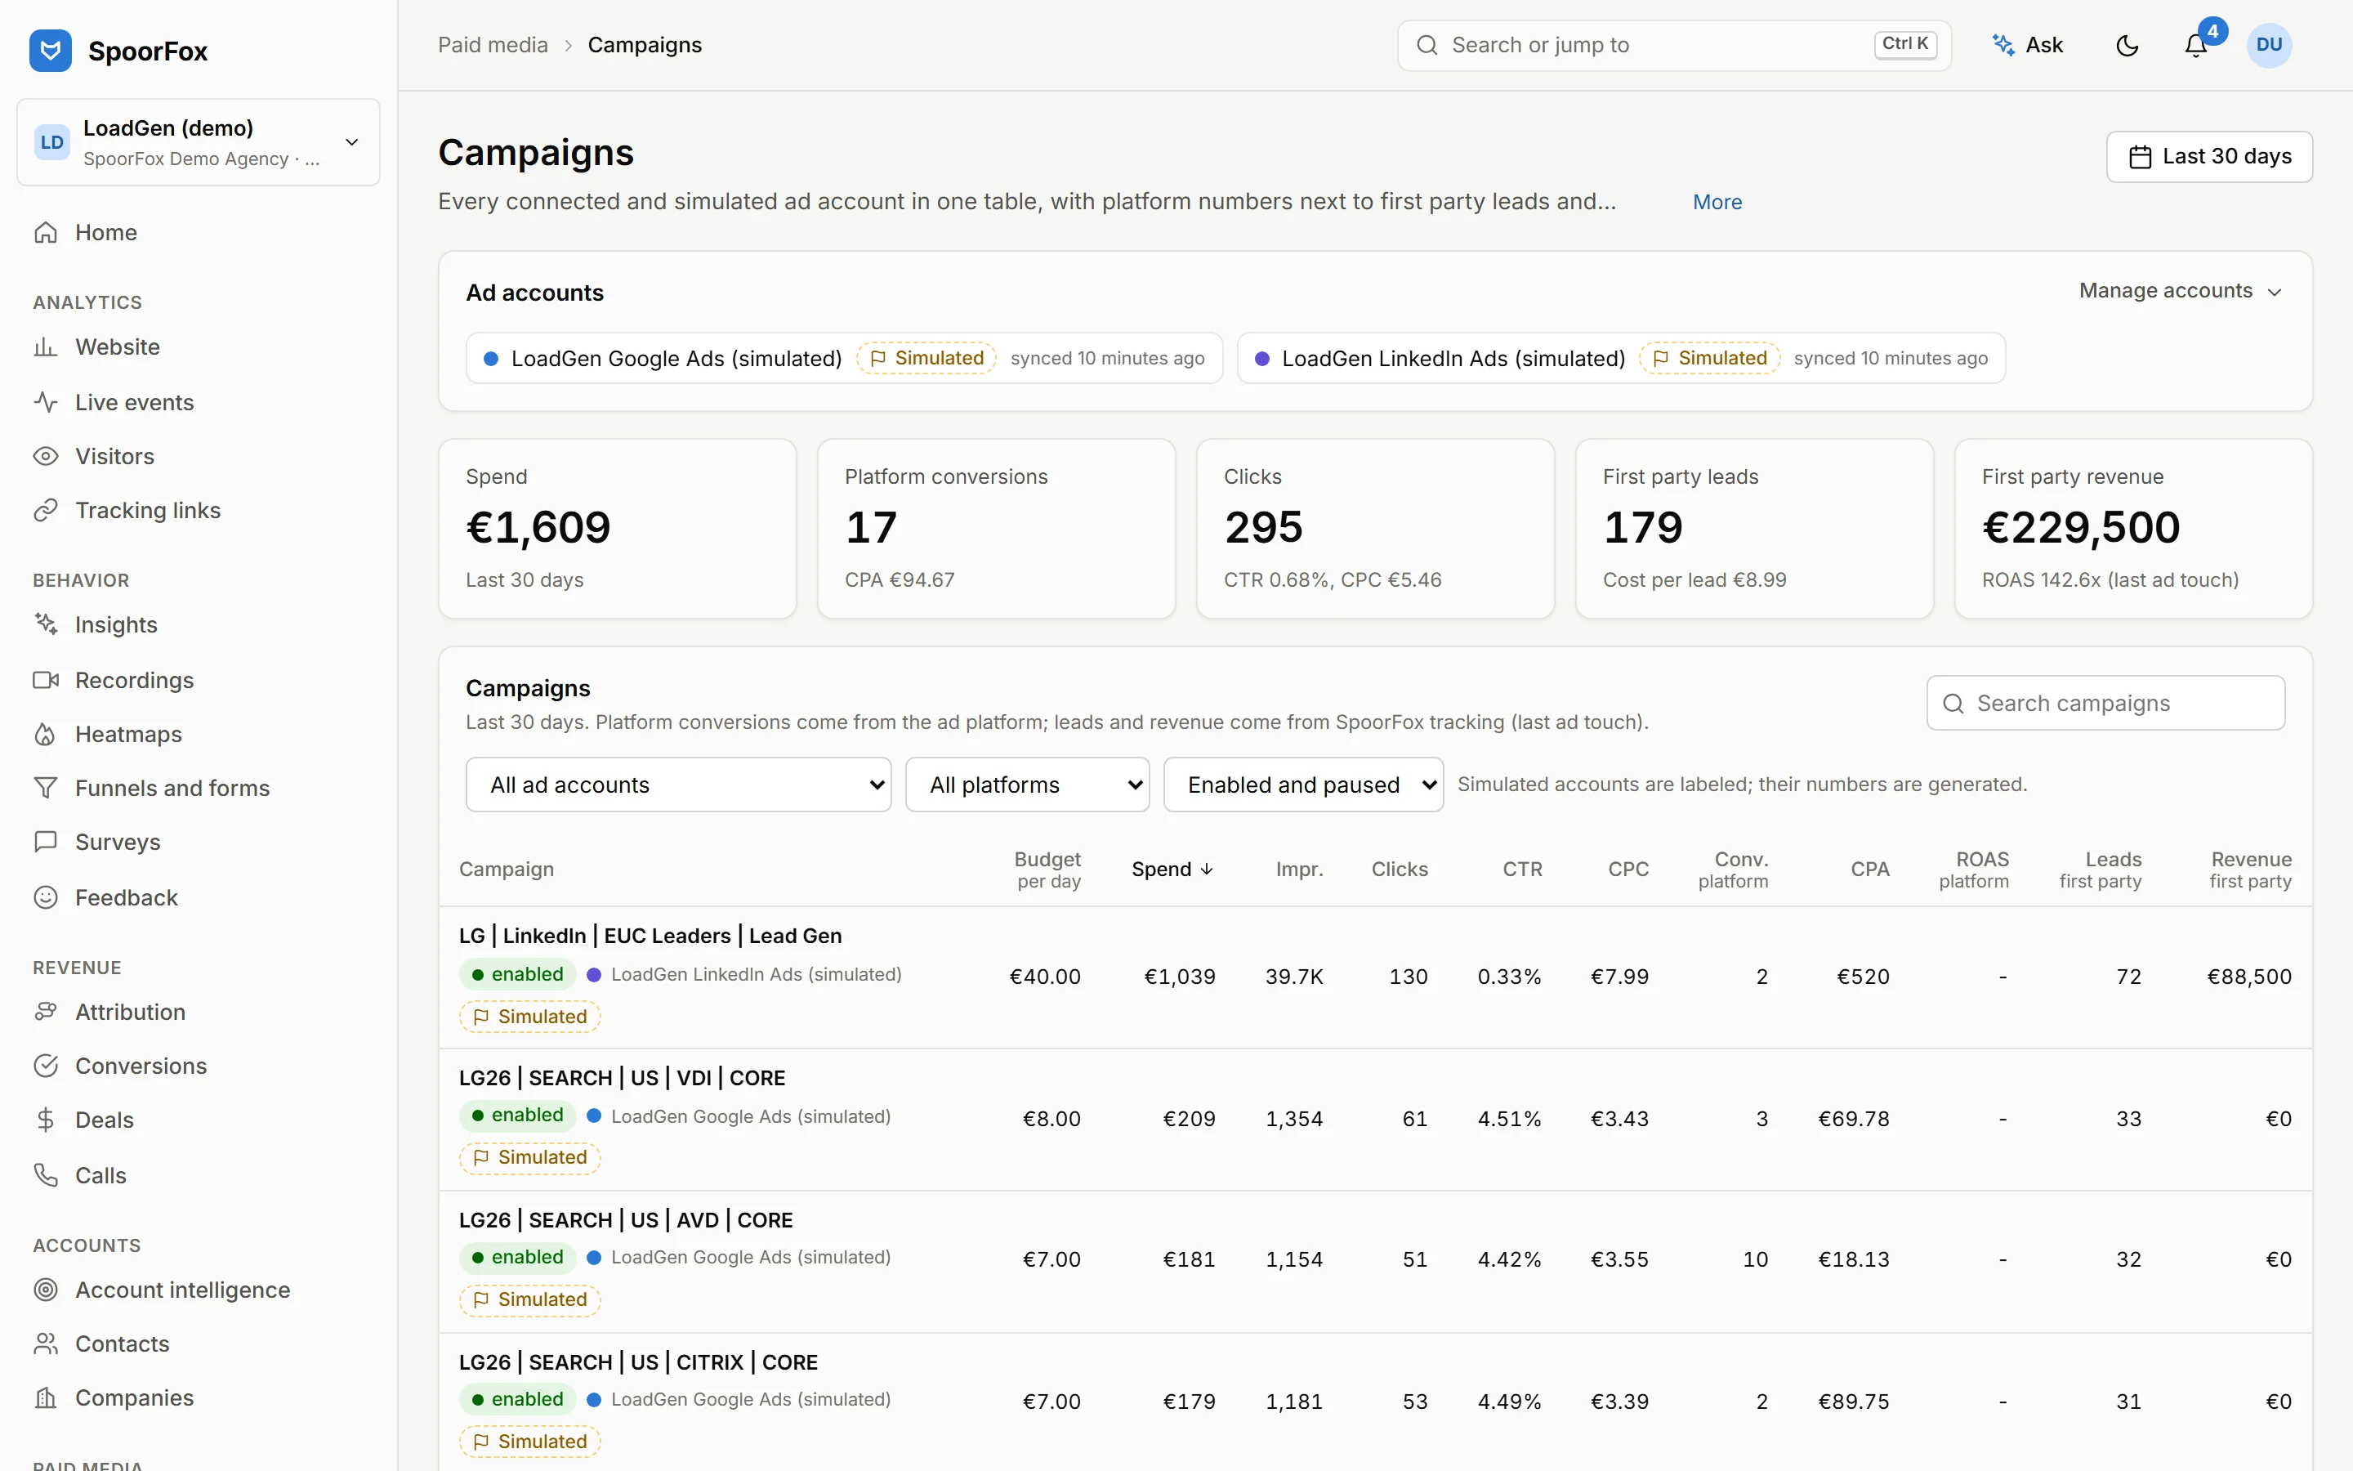
Task: Open Heatmaps flame icon
Action: pos(46,735)
